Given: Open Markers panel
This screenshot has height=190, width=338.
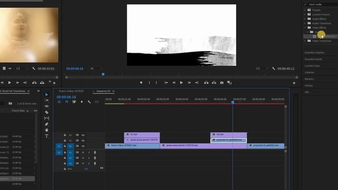Looking at the screenshot, I should pyautogui.click(x=309, y=79).
